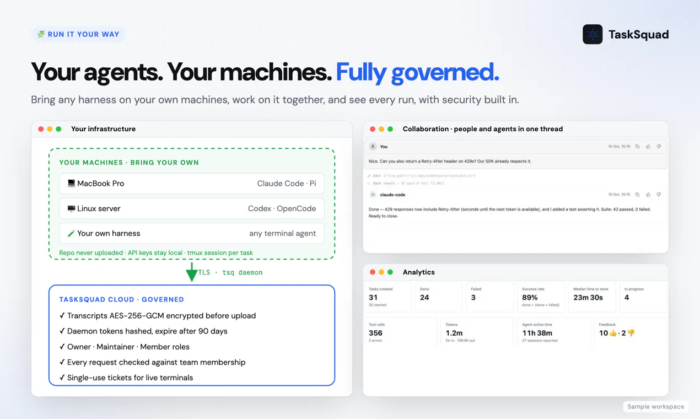
Task: Click the pencil icon beside Your own harness
Action: 71,234
